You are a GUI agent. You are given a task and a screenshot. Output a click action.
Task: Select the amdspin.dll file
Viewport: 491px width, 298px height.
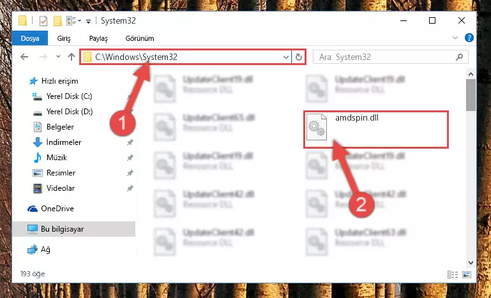pos(376,130)
